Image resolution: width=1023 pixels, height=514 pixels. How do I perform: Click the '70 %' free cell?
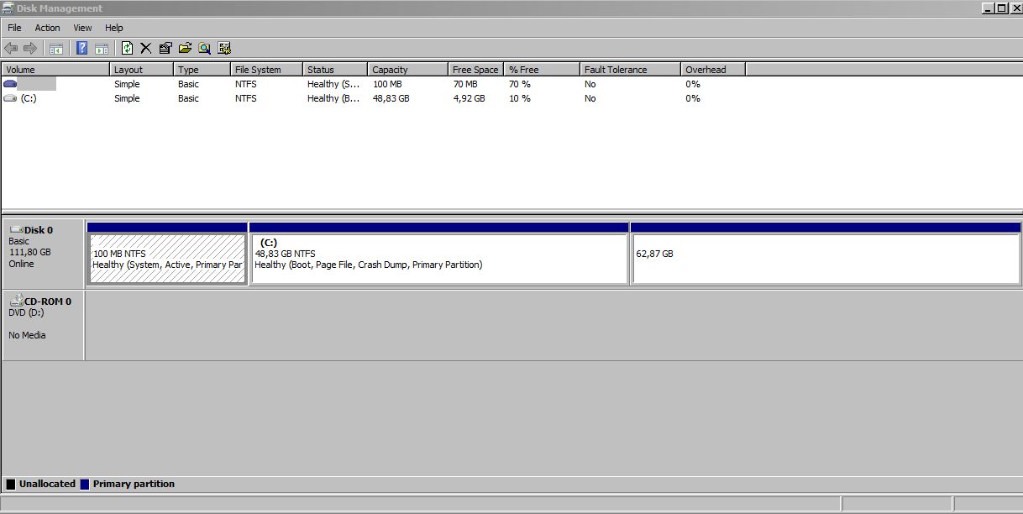[x=520, y=84]
